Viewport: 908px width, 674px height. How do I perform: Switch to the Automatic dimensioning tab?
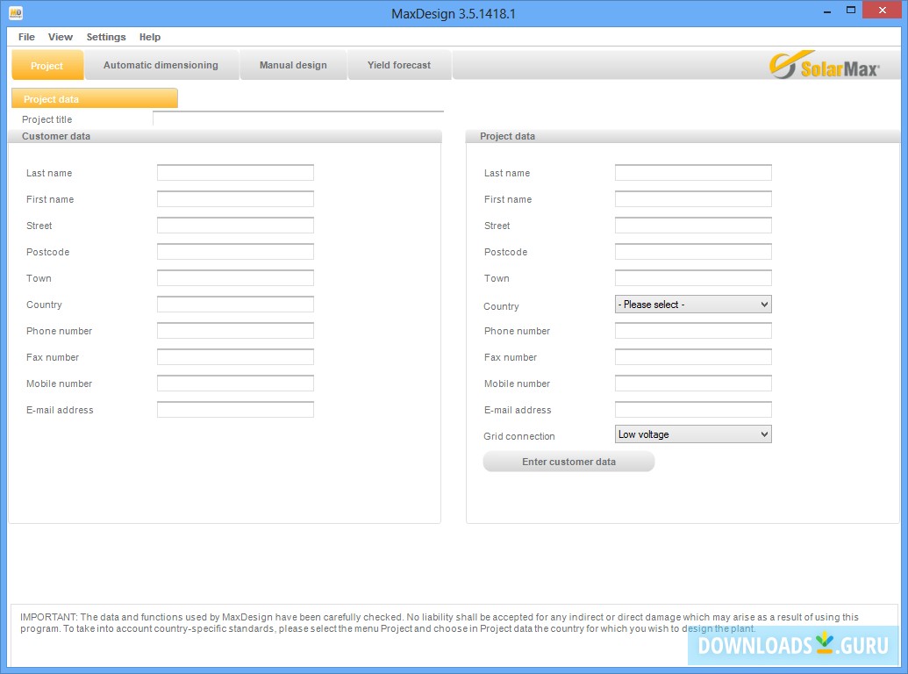coord(161,66)
